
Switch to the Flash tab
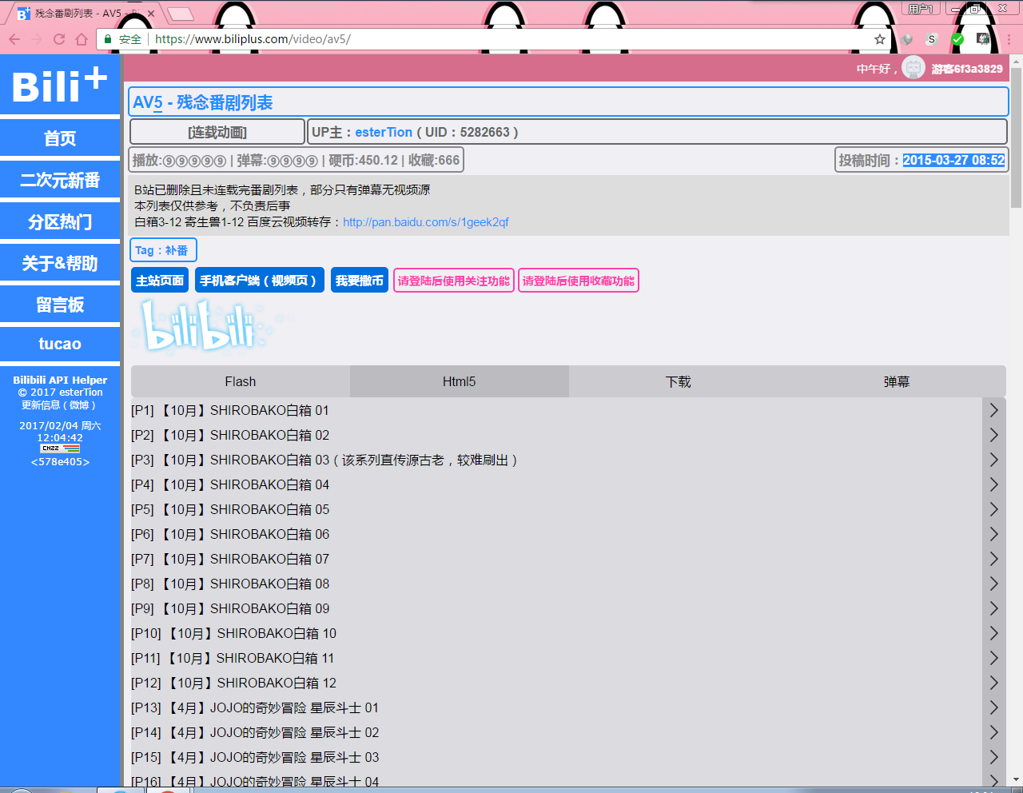[x=240, y=381]
